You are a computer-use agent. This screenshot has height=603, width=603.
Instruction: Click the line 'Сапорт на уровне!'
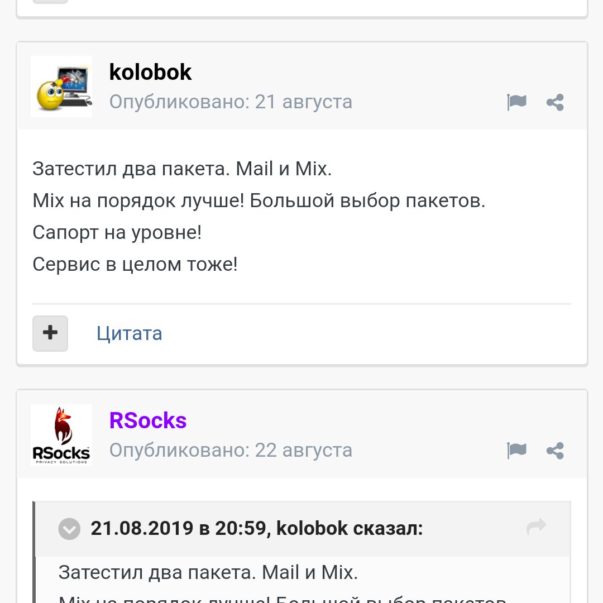point(117,232)
